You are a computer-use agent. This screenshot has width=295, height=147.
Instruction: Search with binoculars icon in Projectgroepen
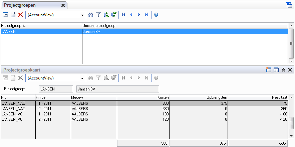(x=91, y=15)
